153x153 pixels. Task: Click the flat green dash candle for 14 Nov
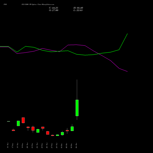[x=9, y=121]
